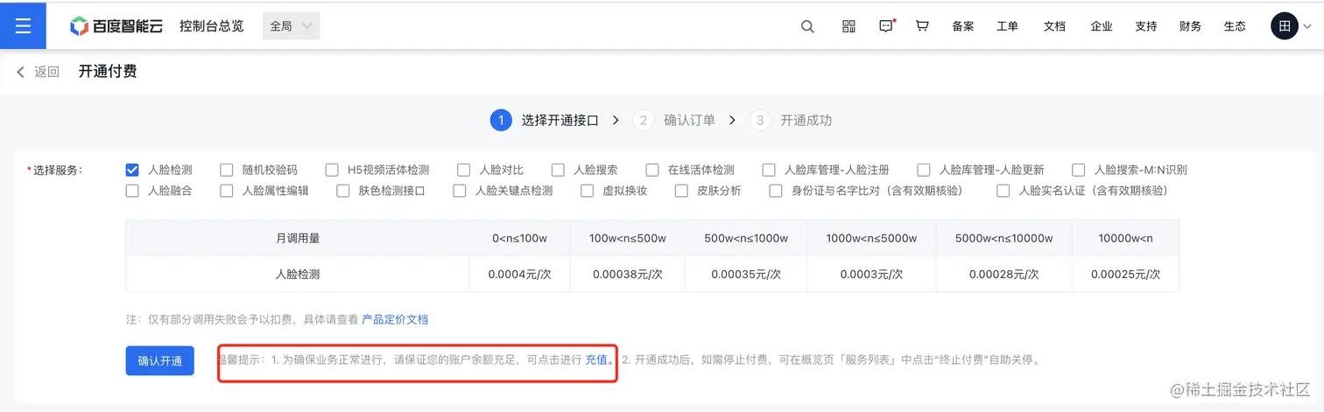Check the 人脸搜索 checkbox
Image resolution: width=1324 pixels, height=412 pixels.
coord(558,170)
